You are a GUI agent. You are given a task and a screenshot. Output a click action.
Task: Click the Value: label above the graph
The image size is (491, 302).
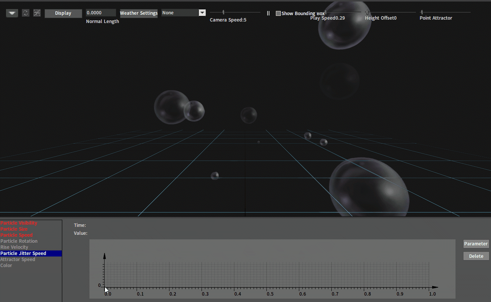(81, 233)
